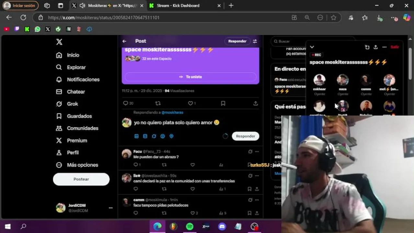414x233 pixels.
Task: Like lis★ reply about transferencias
Action: [192, 189]
